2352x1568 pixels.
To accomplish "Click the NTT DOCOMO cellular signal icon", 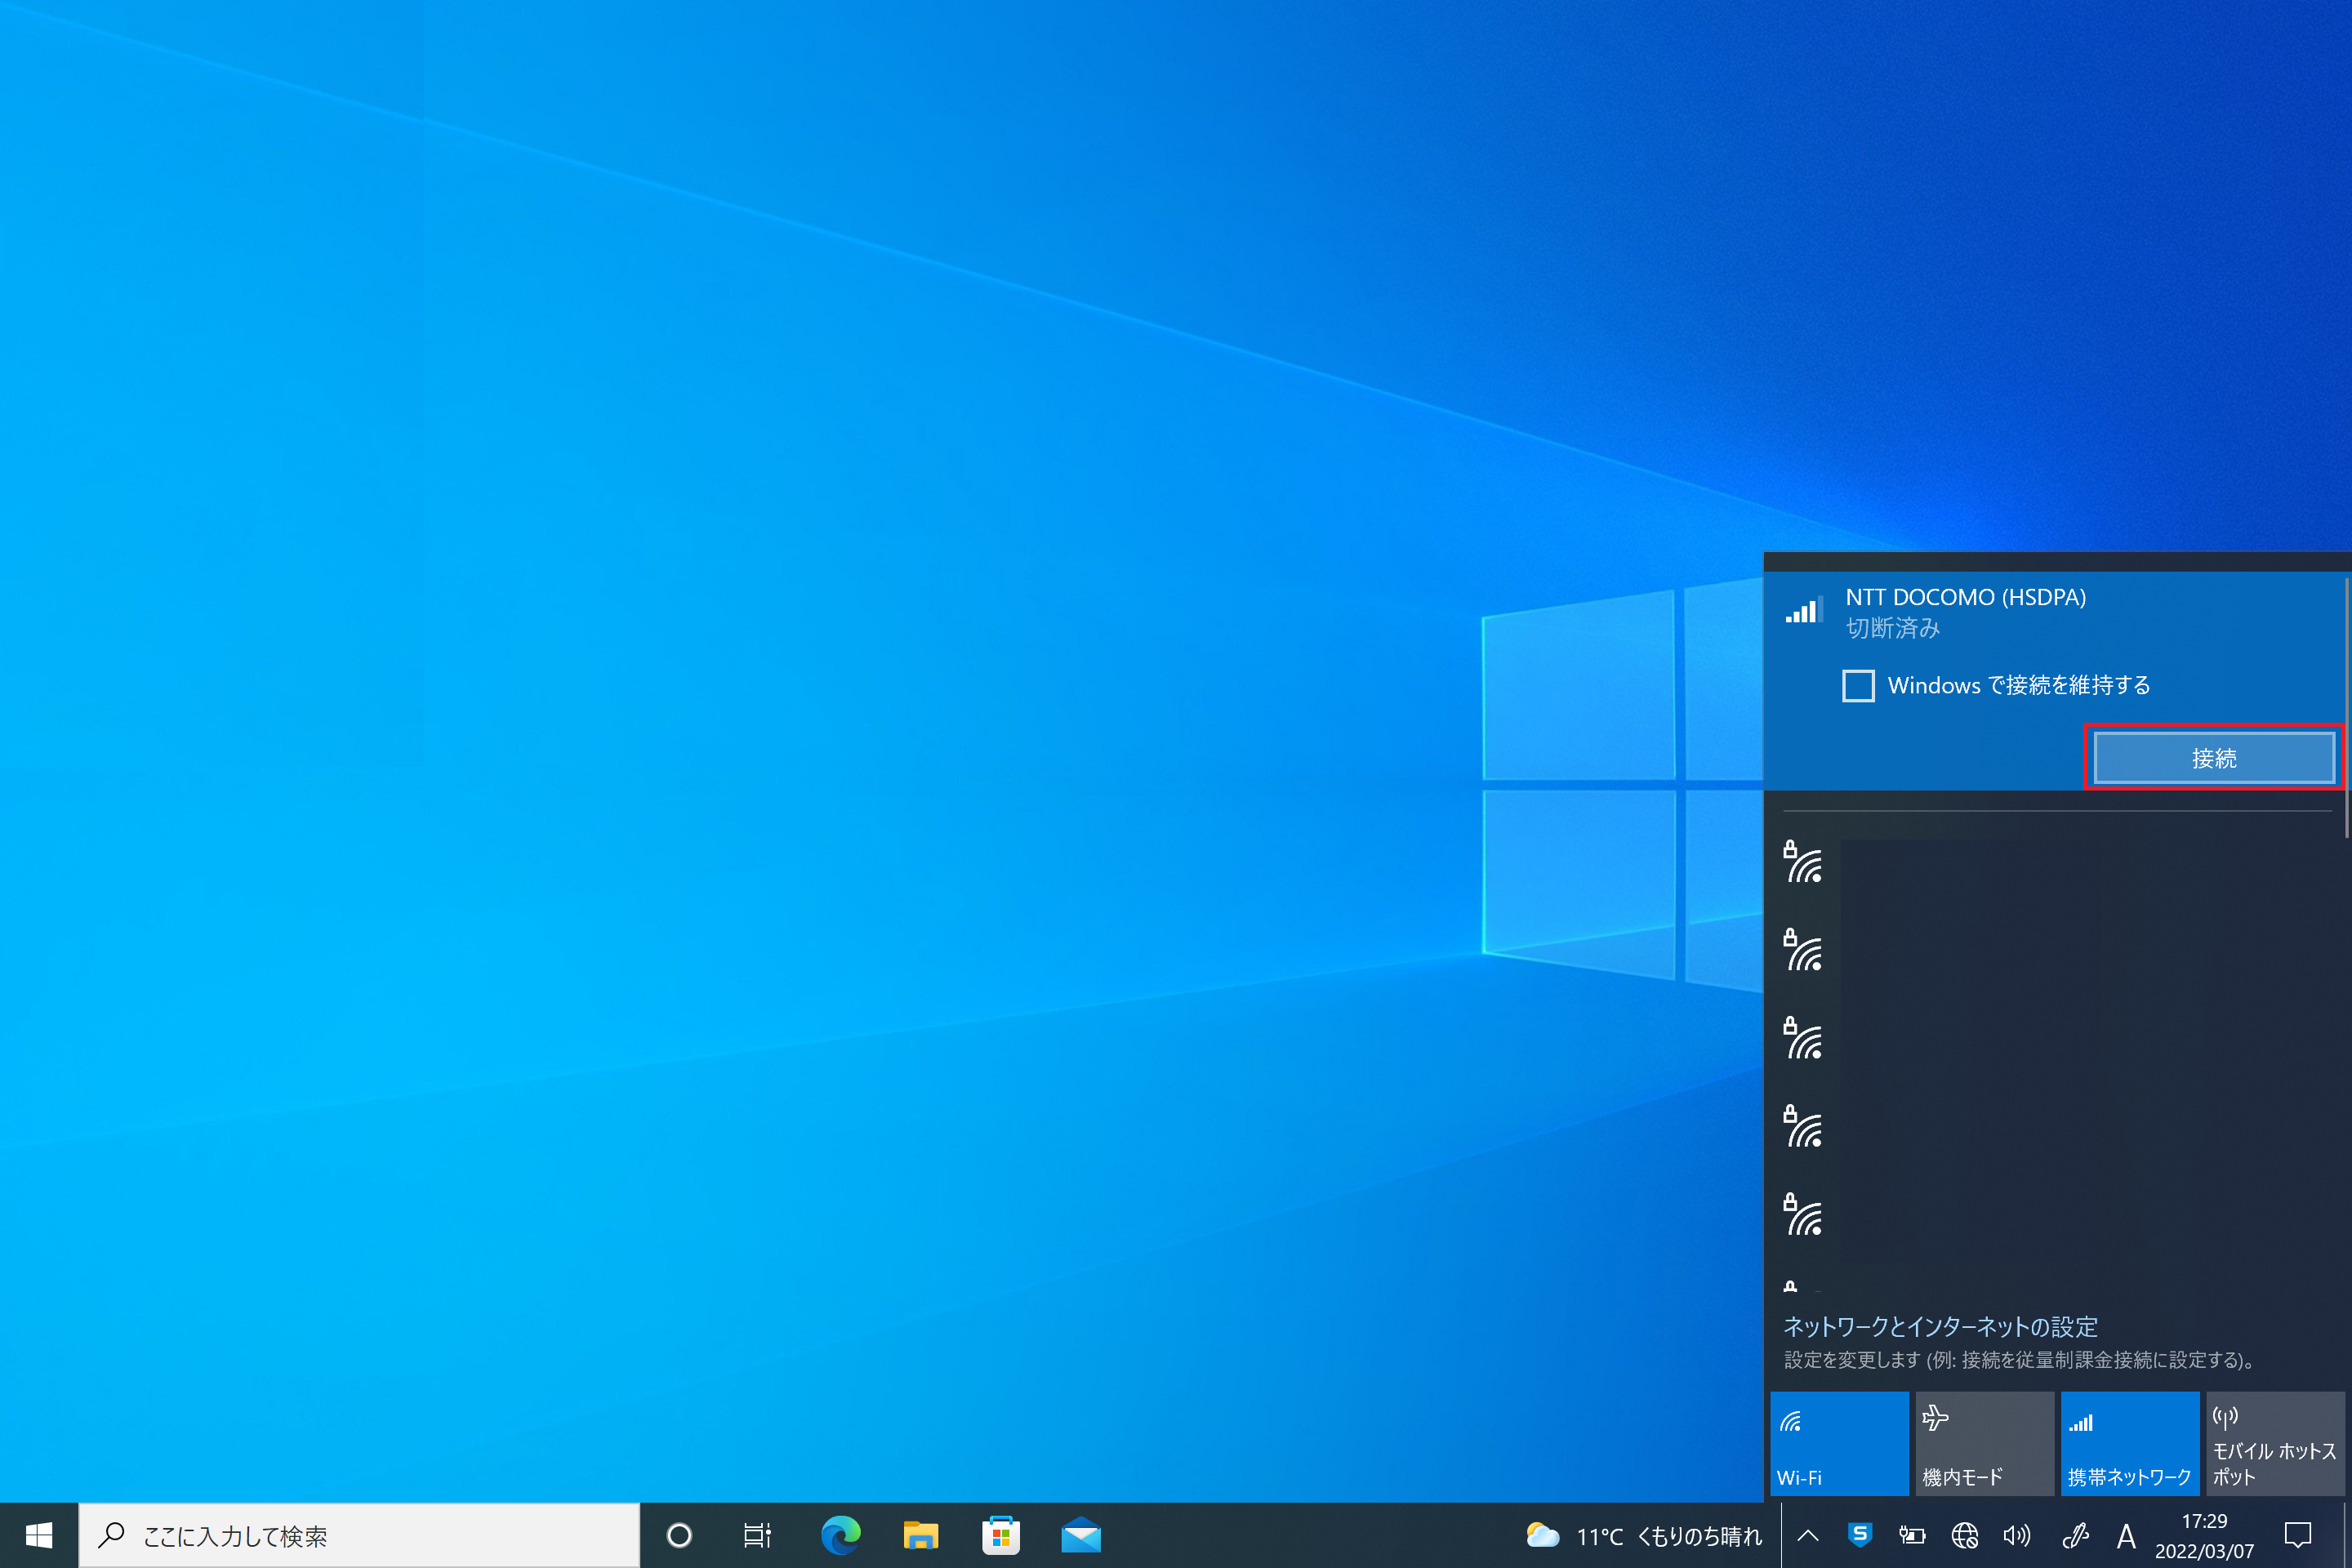I will (1804, 611).
